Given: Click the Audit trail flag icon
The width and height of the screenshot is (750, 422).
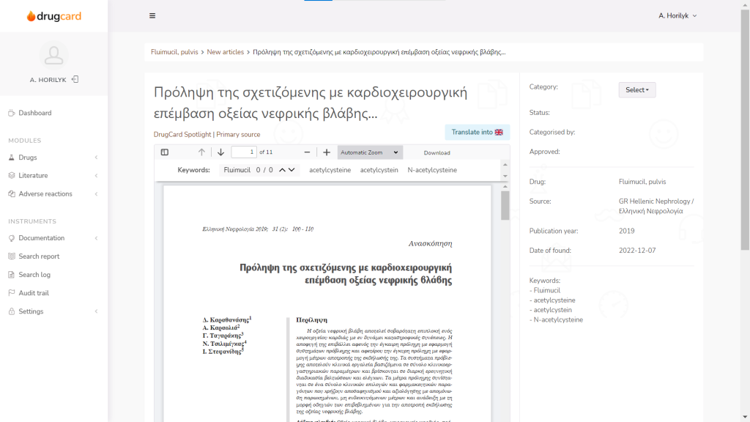Looking at the screenshot, I should [12, 293].
